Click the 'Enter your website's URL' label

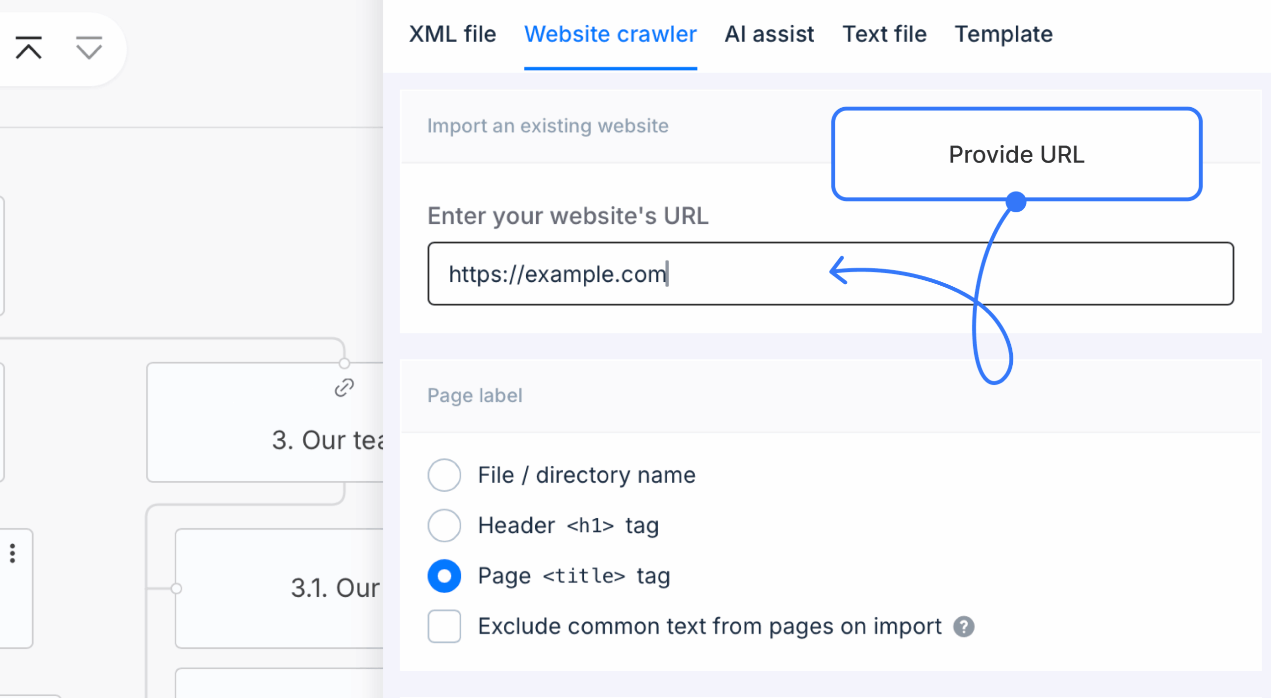pos(568,216)
